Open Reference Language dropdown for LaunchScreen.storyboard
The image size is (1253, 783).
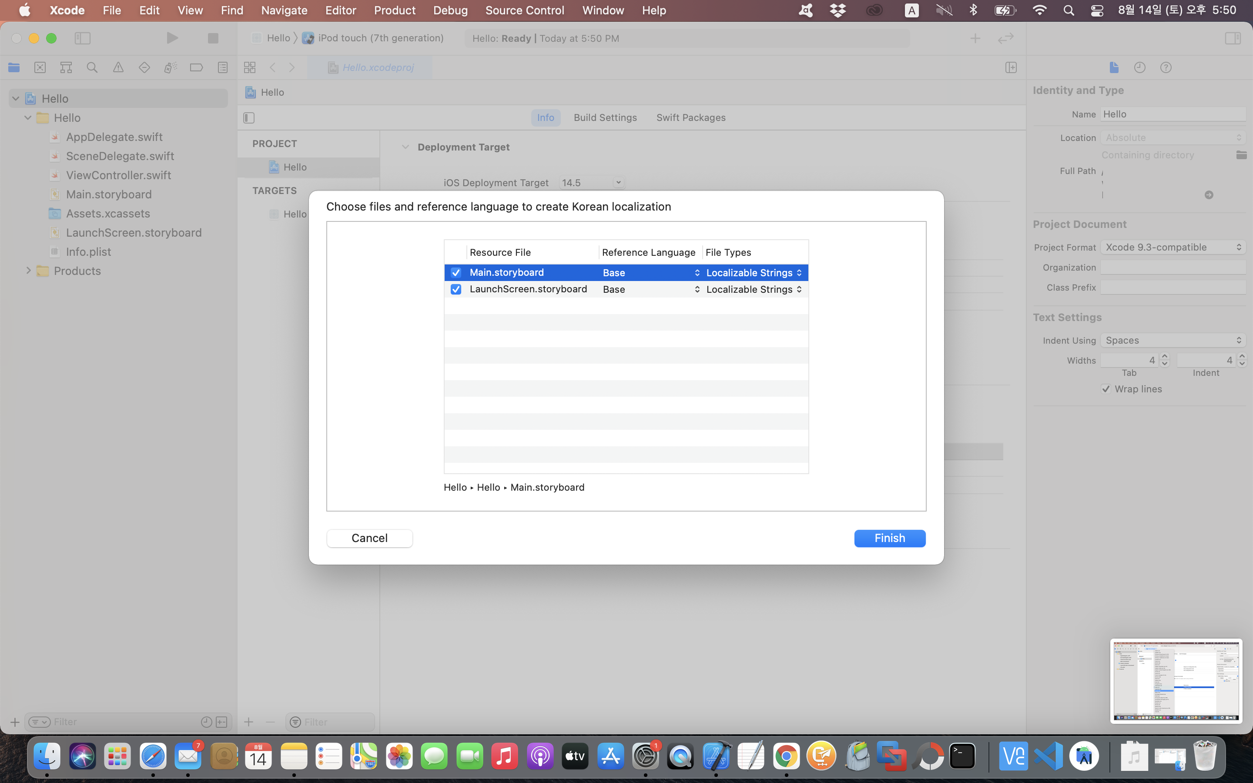point(650,289)
